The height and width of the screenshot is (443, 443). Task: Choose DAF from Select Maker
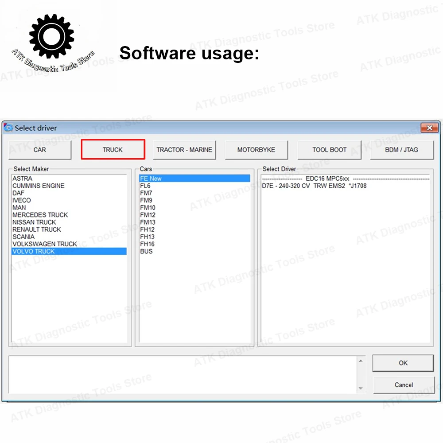(x=69, y=193)
